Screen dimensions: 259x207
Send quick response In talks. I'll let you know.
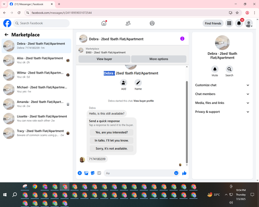(111, 140)
